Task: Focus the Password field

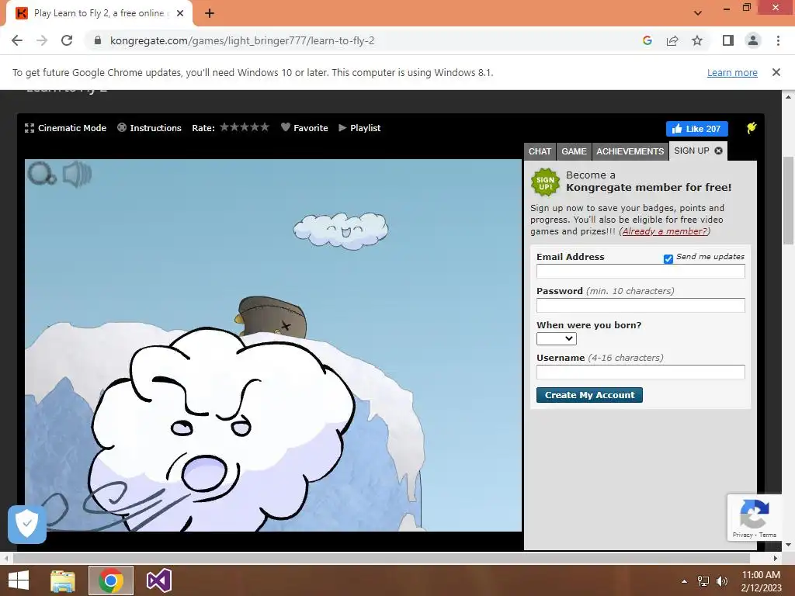Action: pyautogui.click(x=641, y=305)
